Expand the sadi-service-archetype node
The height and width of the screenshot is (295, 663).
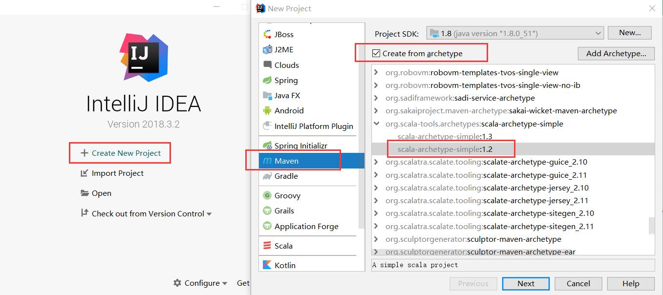pyautogui.click(x=376, y=98)
